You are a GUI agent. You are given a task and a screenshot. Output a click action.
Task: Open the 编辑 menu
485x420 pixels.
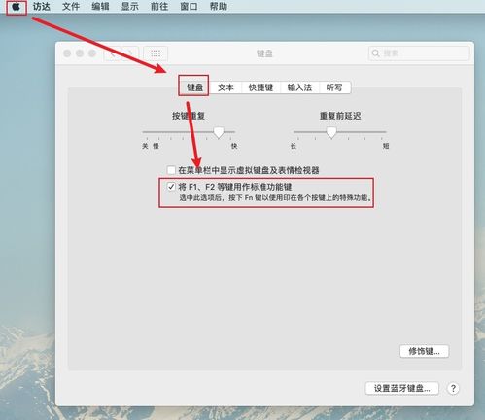pos(100,7)
